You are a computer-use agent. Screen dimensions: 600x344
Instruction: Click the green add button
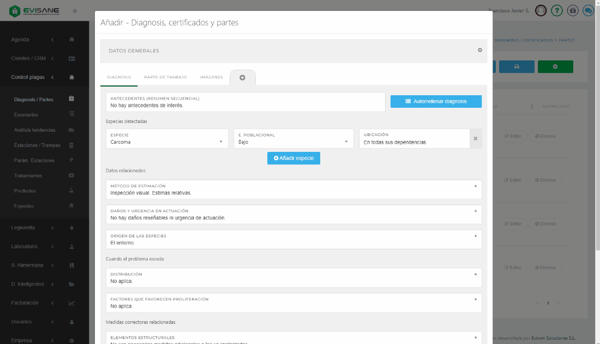click(x=555, y=66)
